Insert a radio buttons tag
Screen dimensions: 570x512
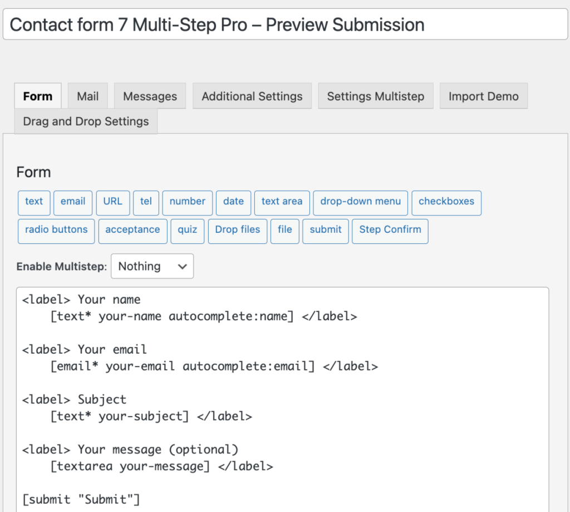coord(56,230)
